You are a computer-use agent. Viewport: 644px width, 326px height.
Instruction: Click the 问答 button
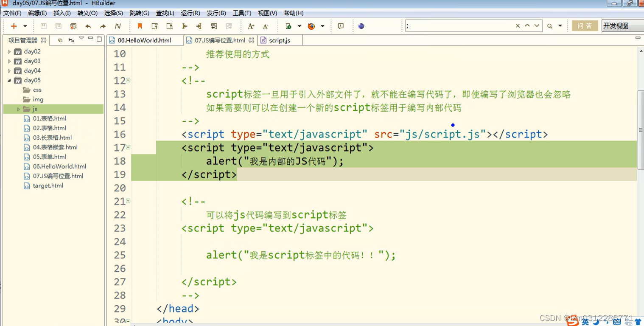coord(585,25)
